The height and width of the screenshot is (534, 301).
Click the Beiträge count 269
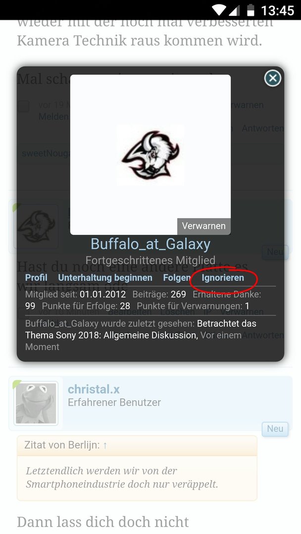178,294
